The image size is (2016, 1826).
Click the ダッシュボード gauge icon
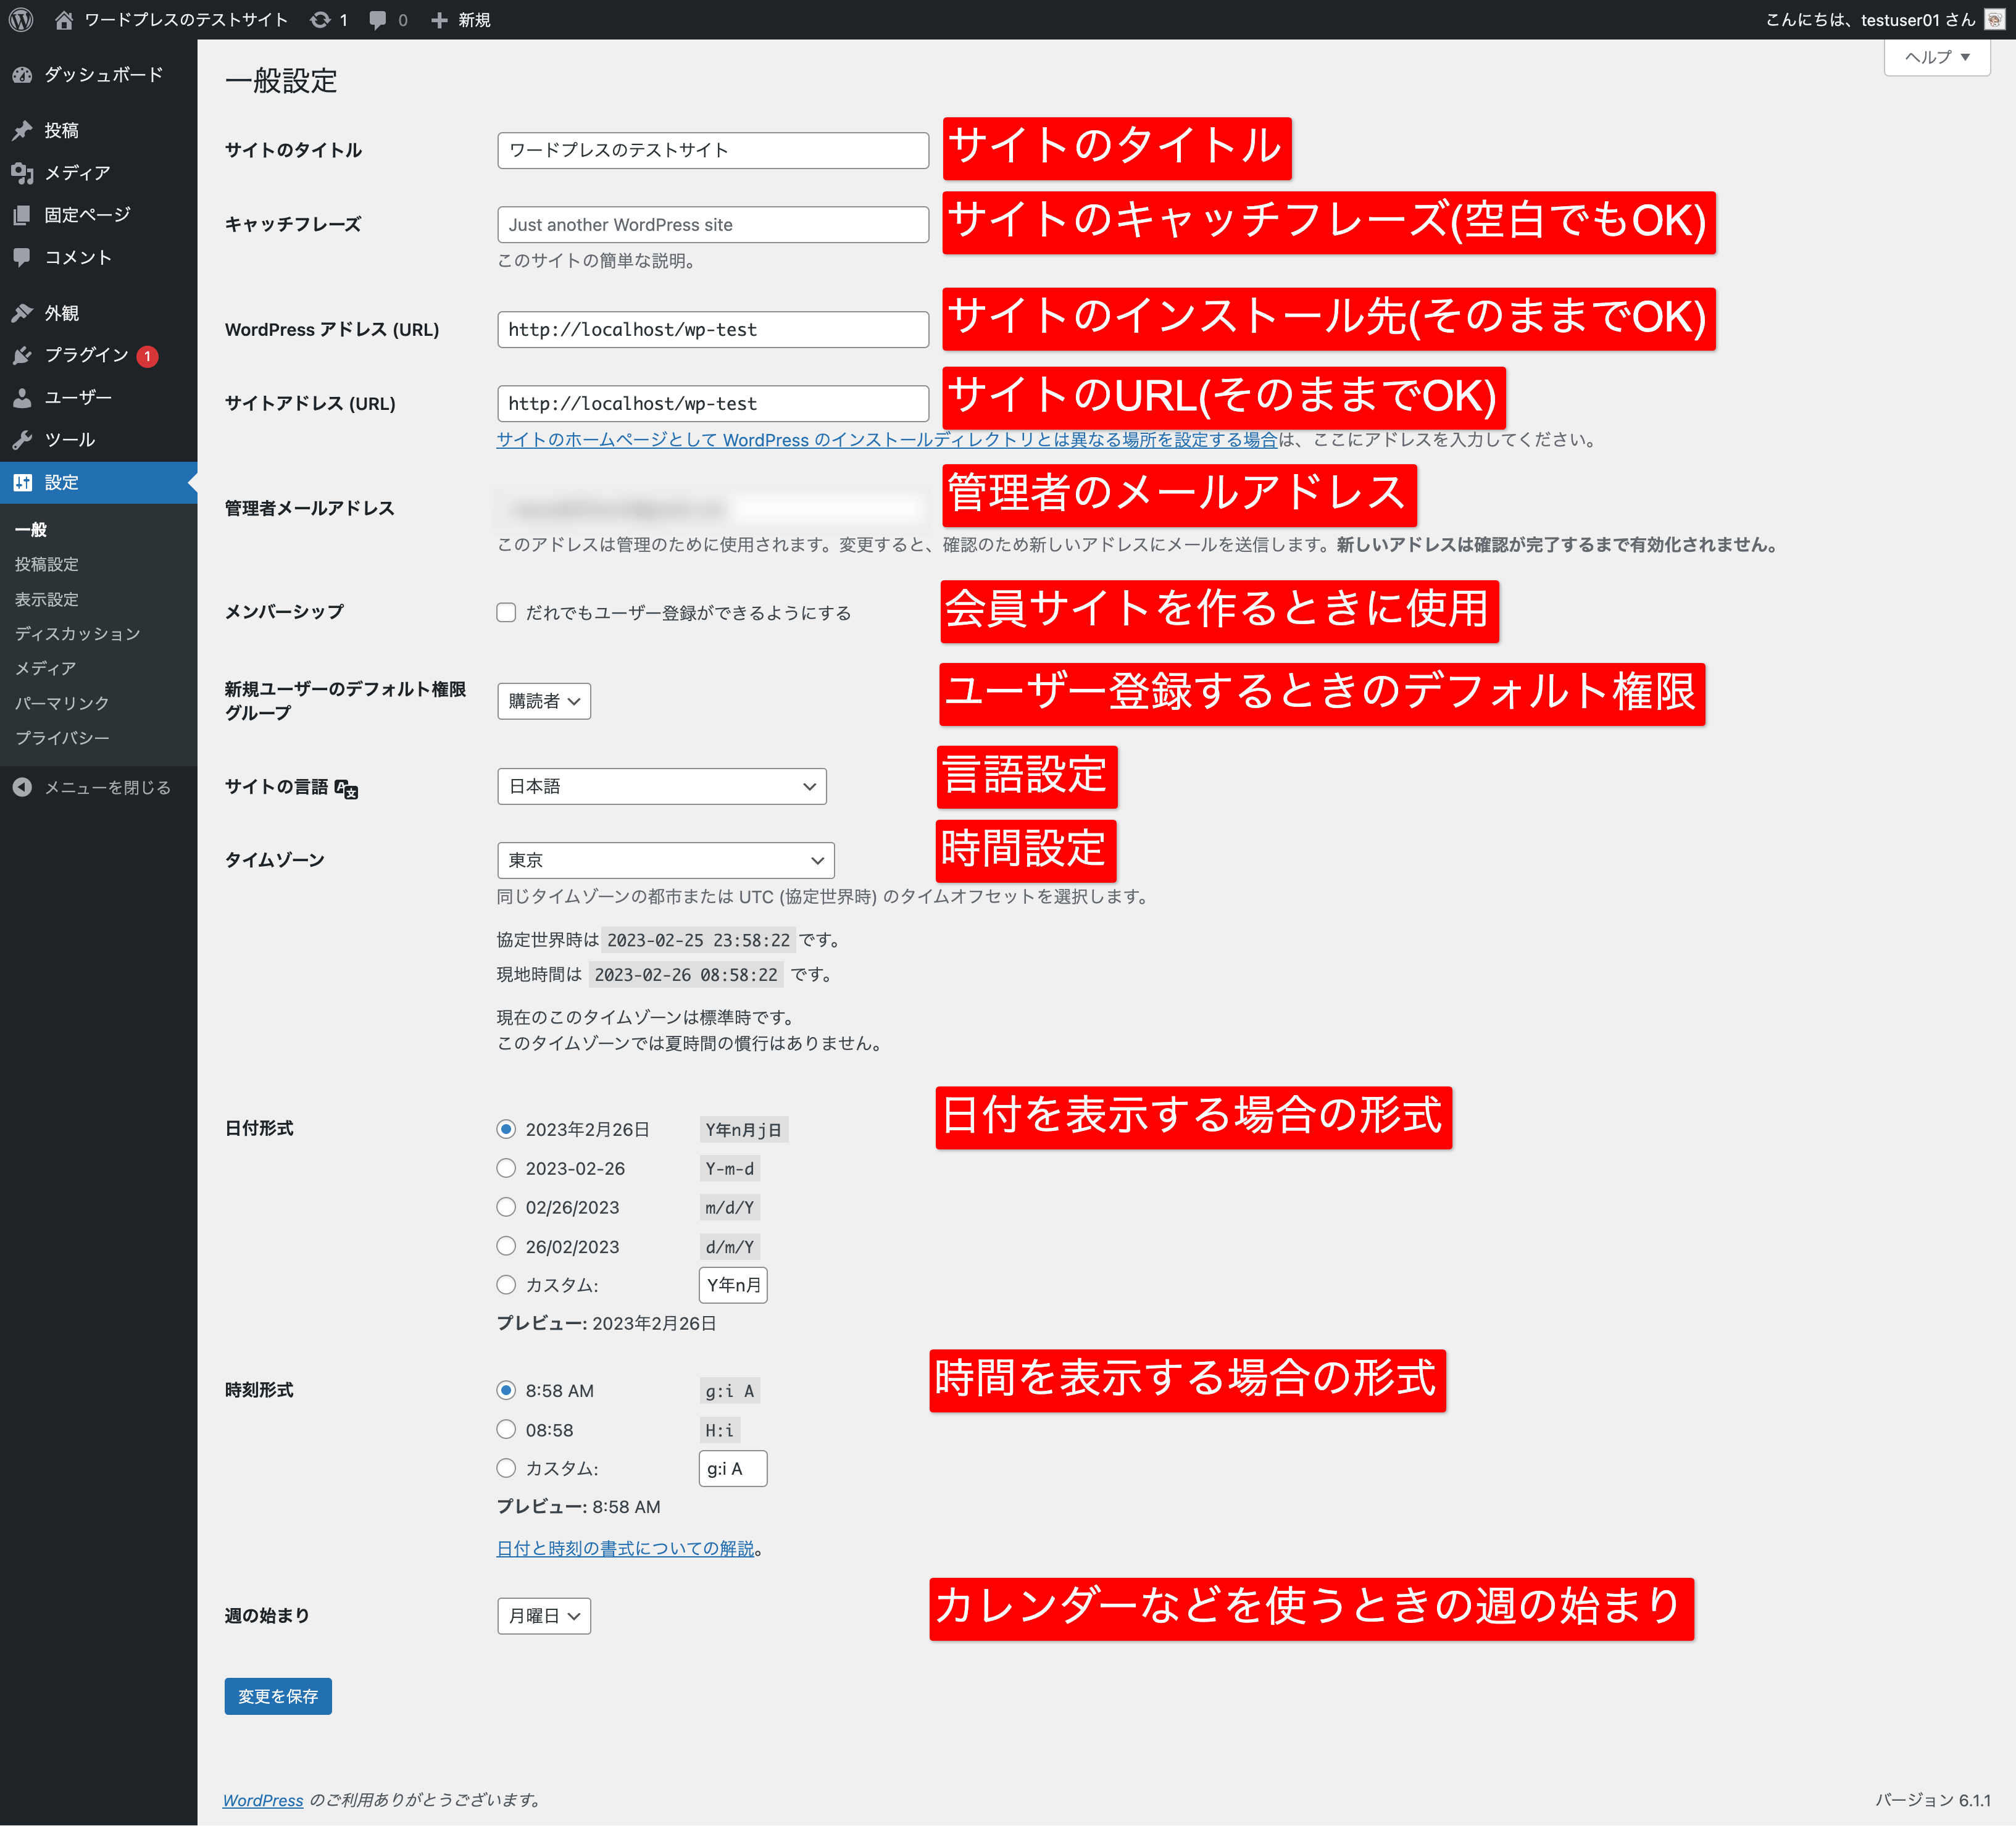click(x=22, y=75)
